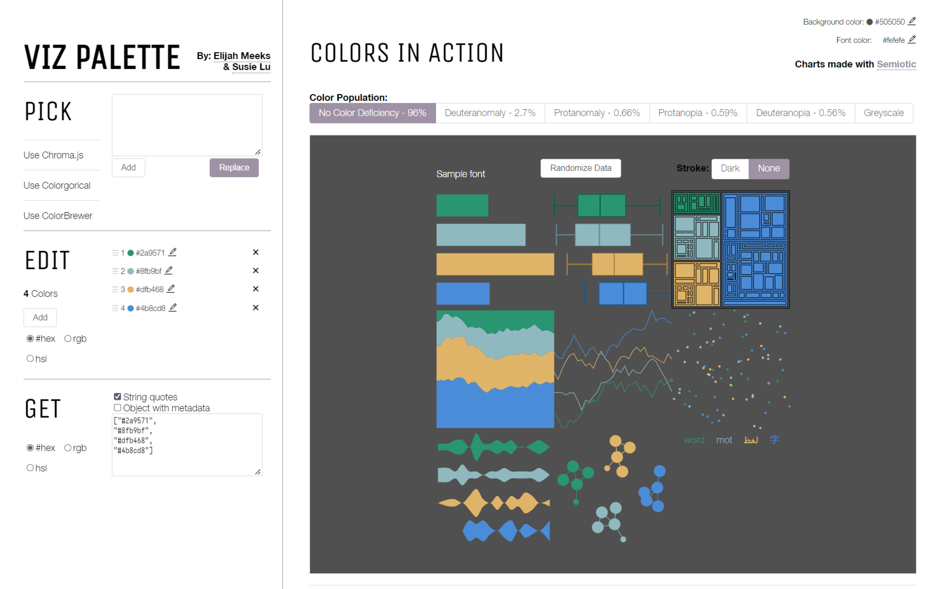The image size is (937, 589).
Task: Click edit pencil beside #dfb468
Action: coord(171,289)
